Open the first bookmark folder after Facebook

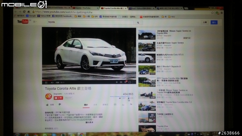pyautogui.click(x=78, y=16)
